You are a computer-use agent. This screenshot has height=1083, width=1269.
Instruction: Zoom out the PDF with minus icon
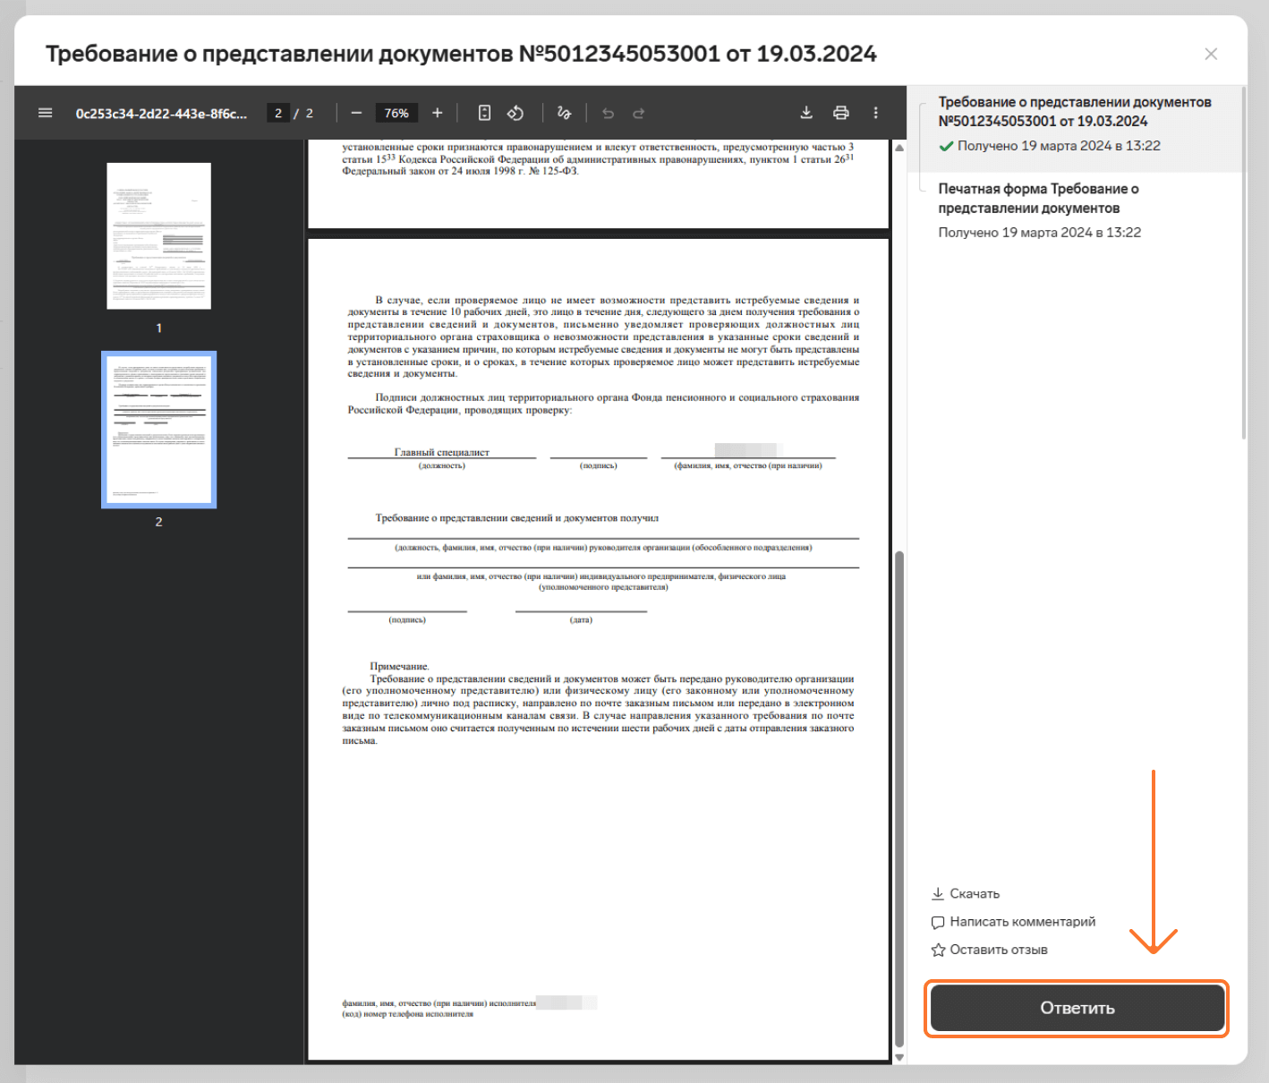coord(356,113)
